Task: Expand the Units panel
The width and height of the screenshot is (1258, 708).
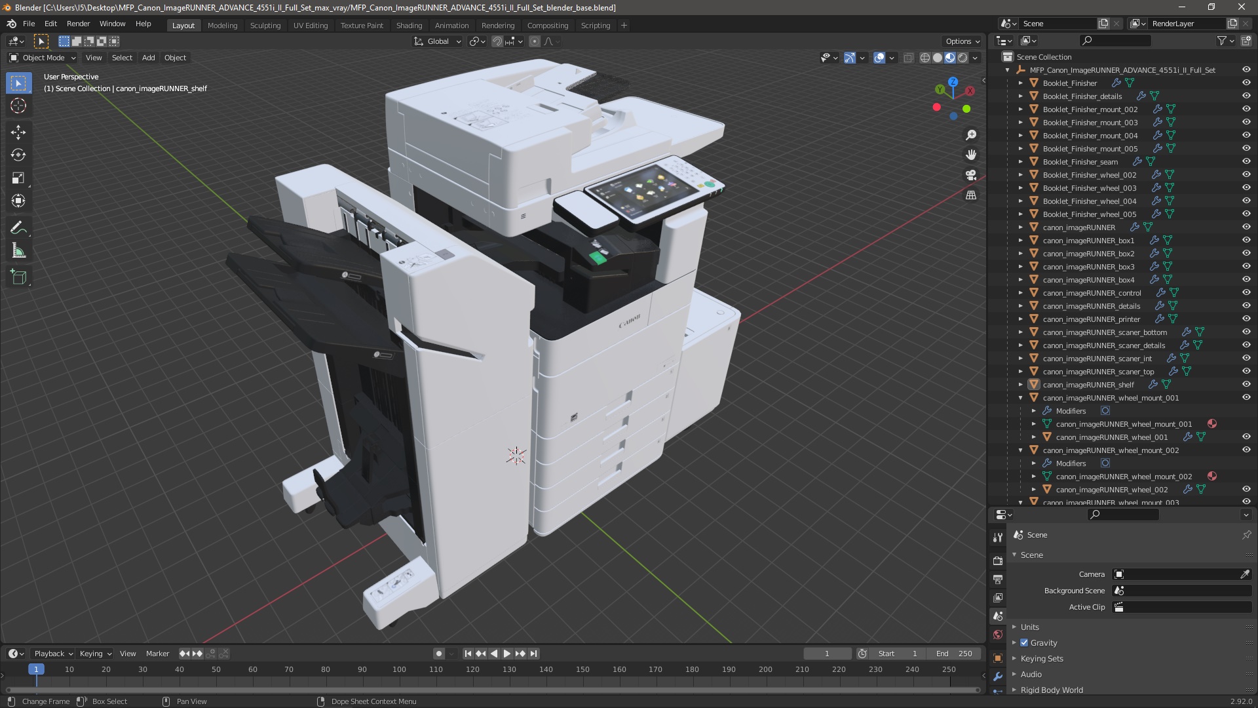Action: (1029, 627)
